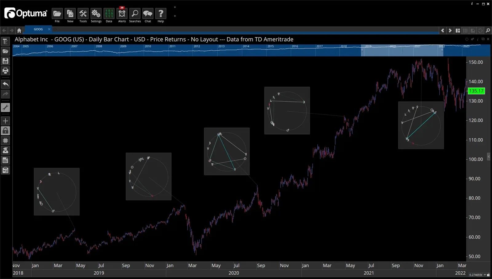Click the highlighted range in overview timeline
Viewport: 492px width, 279px height.
pyautogui.click(x=402, y=50)
